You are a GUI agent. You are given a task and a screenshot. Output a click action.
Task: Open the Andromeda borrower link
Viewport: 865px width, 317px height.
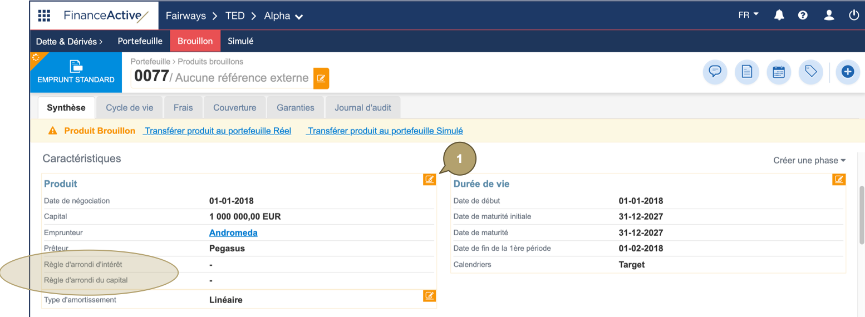click(233, 232)
